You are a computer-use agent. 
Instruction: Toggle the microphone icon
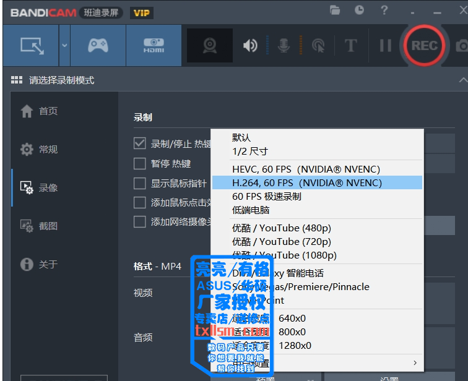pos(284,46)
